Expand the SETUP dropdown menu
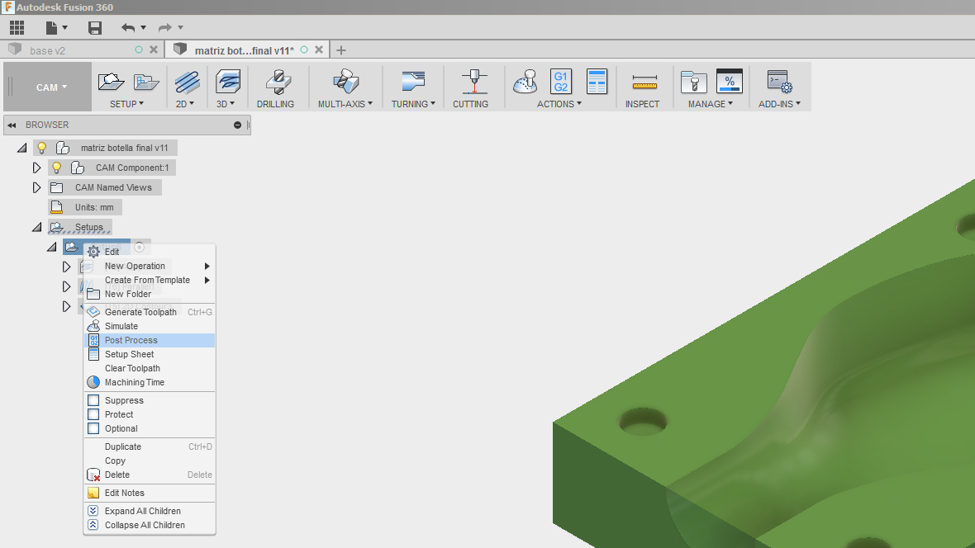 (x=127, y=104)
